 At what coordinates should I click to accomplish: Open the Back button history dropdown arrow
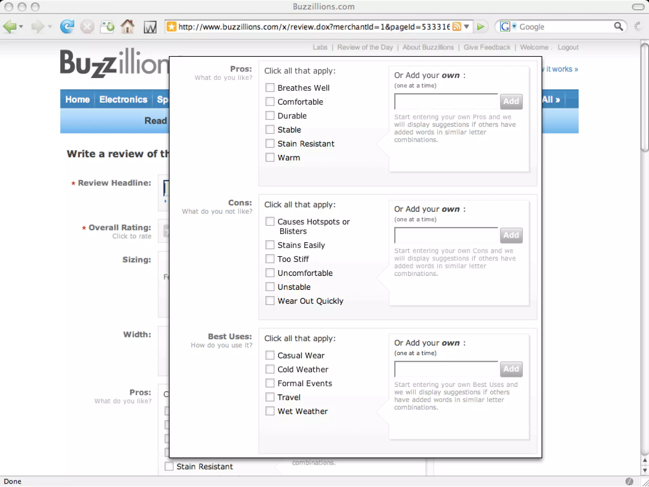click(21, 27)
